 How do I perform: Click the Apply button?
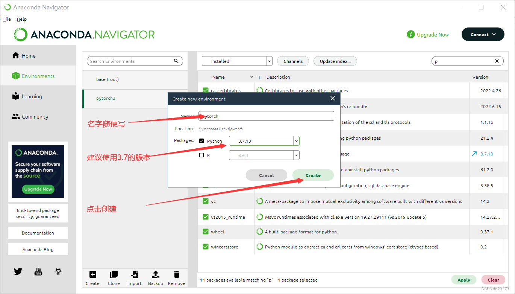464,280
